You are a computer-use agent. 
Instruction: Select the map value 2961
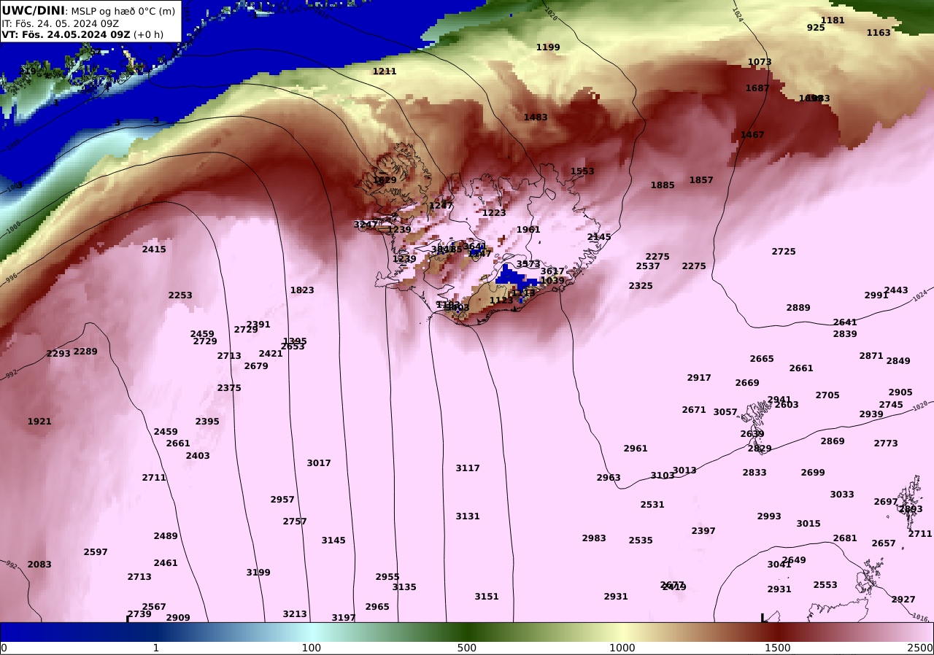636,449
